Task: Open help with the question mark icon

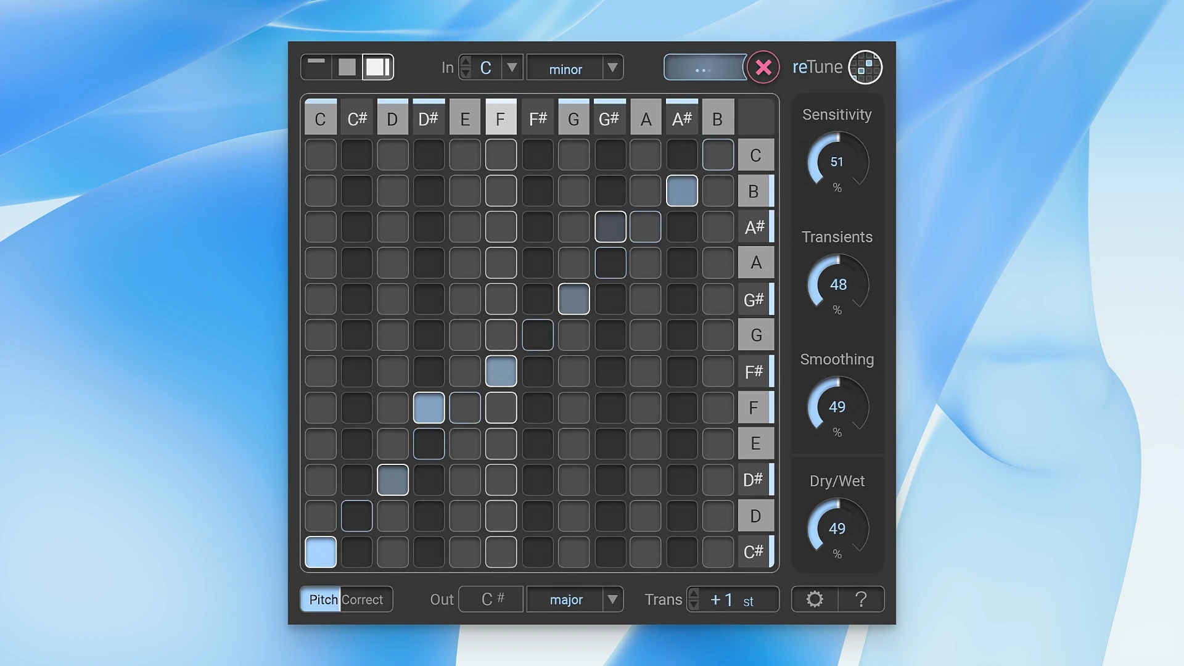Action: [861, 599]
